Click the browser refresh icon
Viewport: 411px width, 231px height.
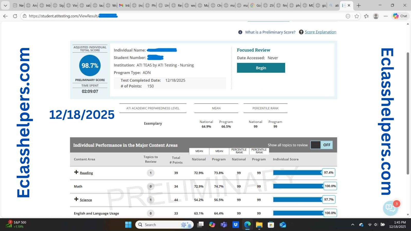(x=15, y=16)
